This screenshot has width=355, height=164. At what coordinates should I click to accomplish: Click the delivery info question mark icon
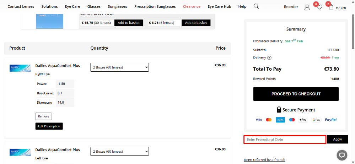coord(269,58)
